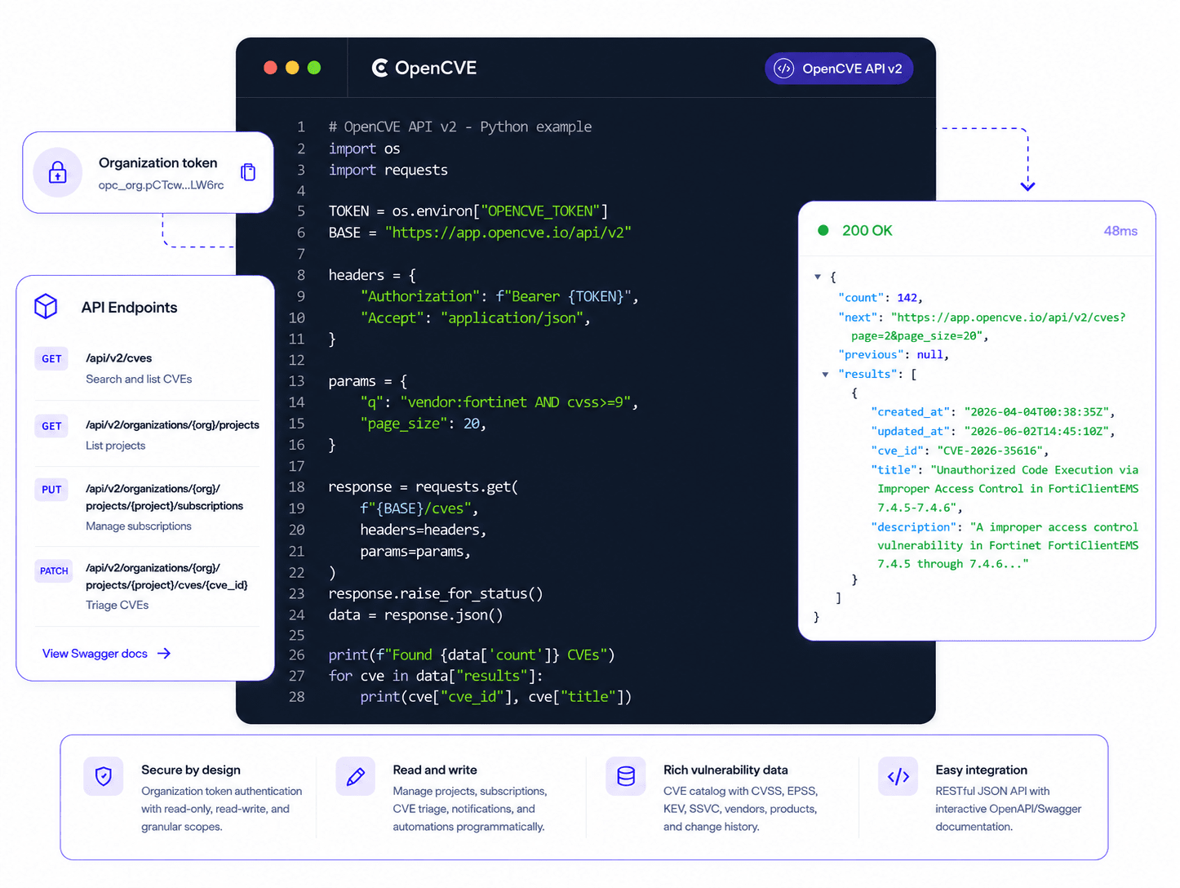Screen dimensions: 1180x888
Task: Click the OpenCVE wordmark in the editor header
Action: pyautogui.click(x=436, y=68)
